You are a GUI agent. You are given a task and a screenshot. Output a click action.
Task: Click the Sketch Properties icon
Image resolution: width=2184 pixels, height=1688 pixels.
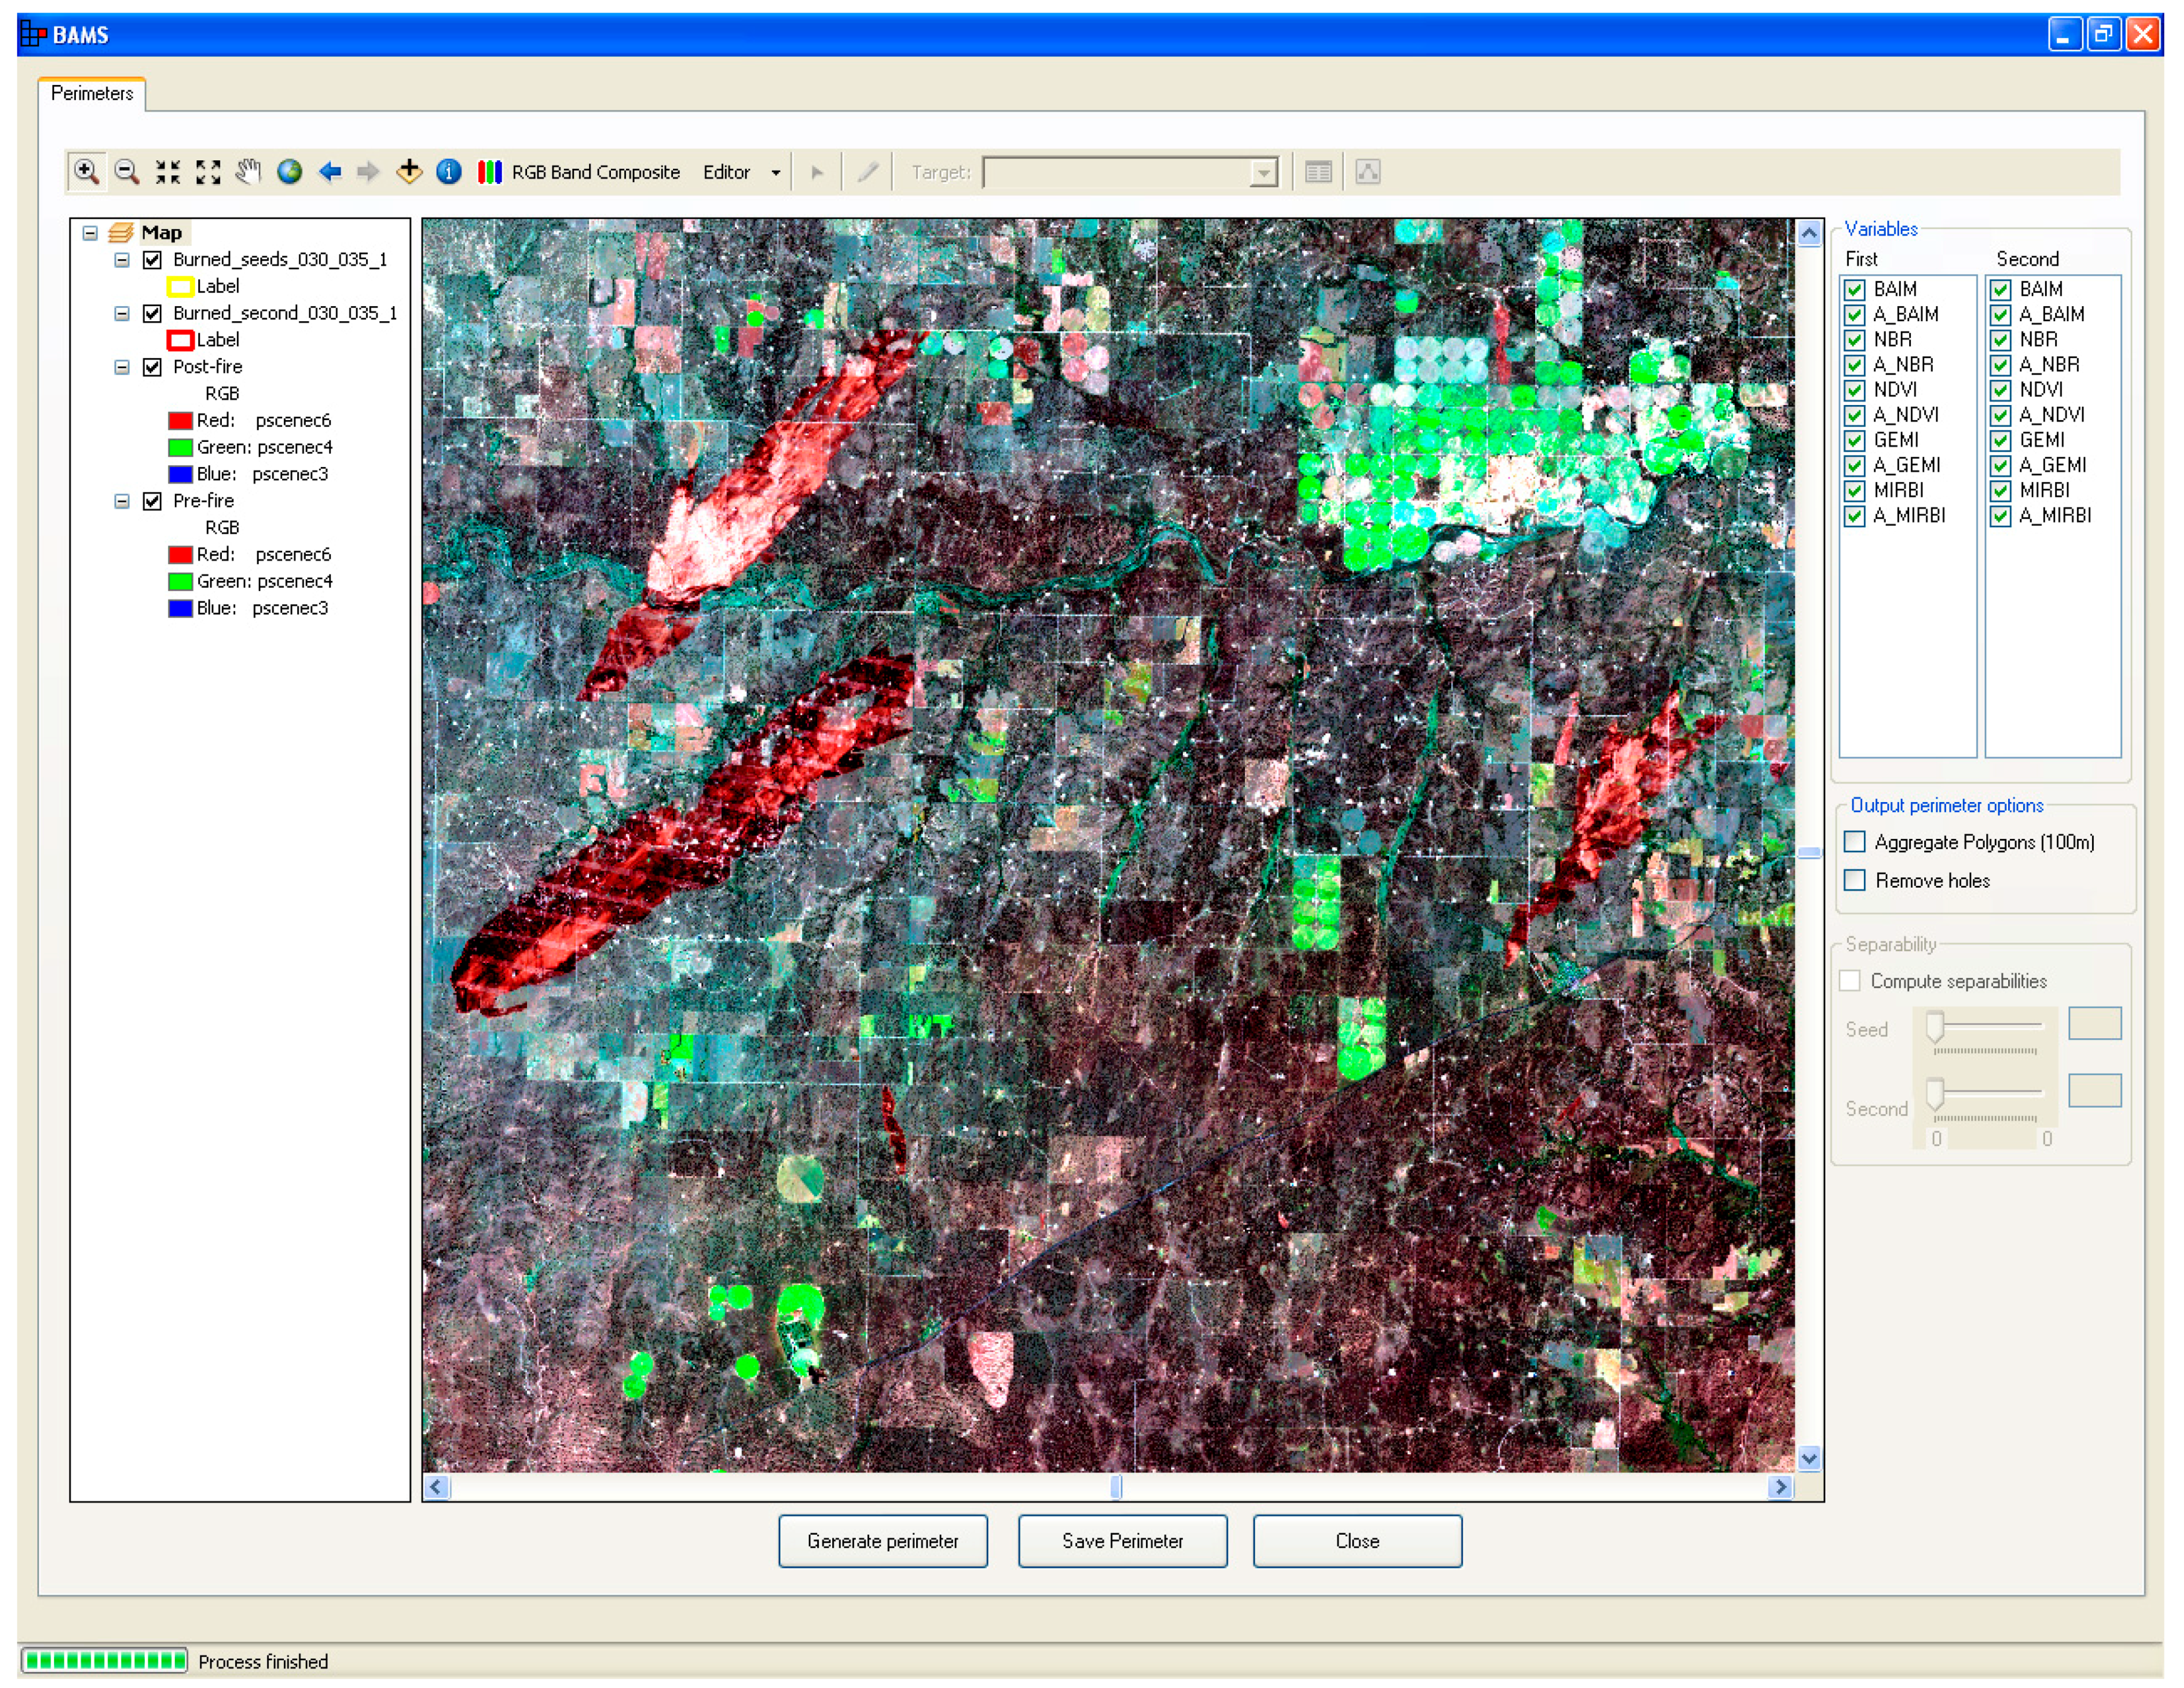coord(1368,172)
